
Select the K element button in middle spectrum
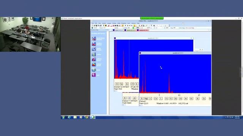click(x=137, y=84)
